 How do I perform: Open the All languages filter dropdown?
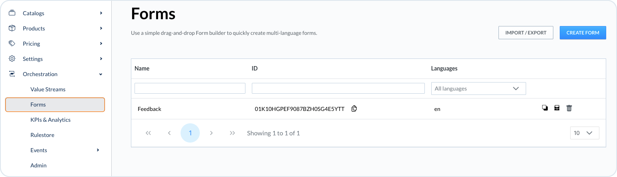coord(478,88)
